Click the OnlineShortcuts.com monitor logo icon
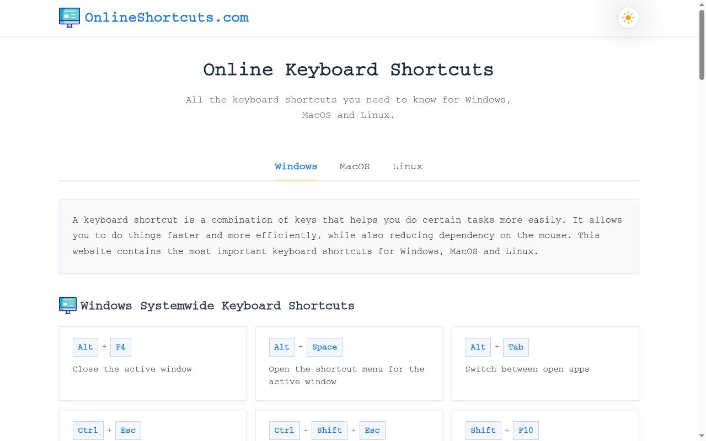The height and width of the screenshot is (441, 706). click(x=69, y=18)
